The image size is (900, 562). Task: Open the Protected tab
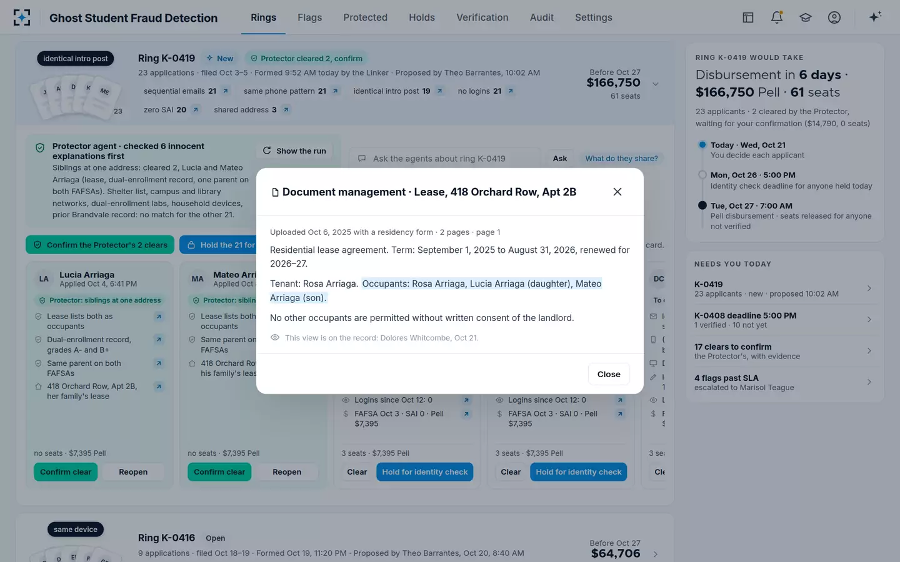click(365, 17)
